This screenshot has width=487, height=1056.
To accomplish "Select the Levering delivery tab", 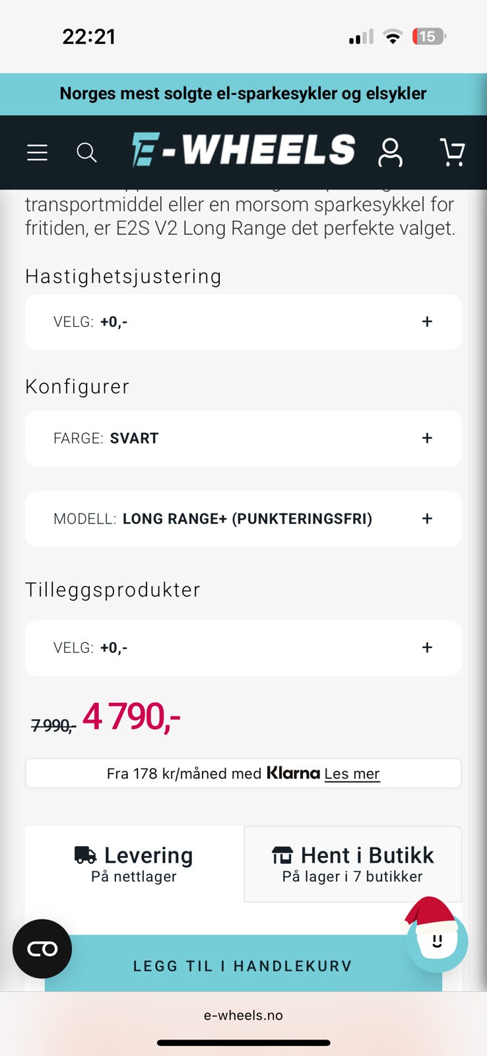I will click(135, 865).
